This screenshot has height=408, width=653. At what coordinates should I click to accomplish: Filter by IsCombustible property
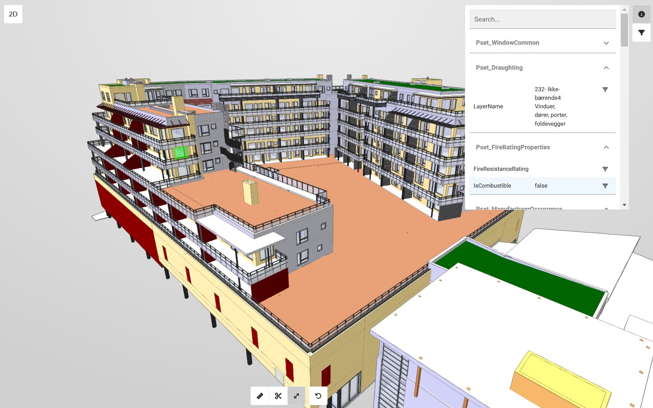pyautogui.click(x=605, y=186)
